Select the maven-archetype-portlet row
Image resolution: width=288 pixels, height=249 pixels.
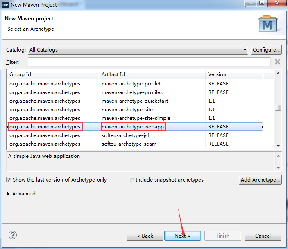pos(135,84)
